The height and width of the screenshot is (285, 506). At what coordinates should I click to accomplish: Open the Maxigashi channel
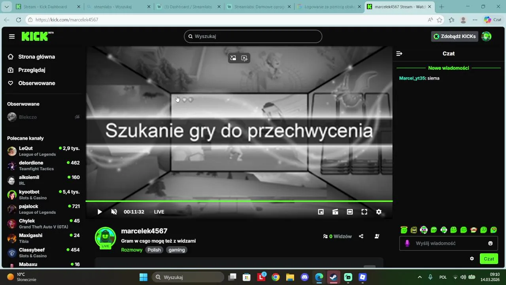point(43,238)
